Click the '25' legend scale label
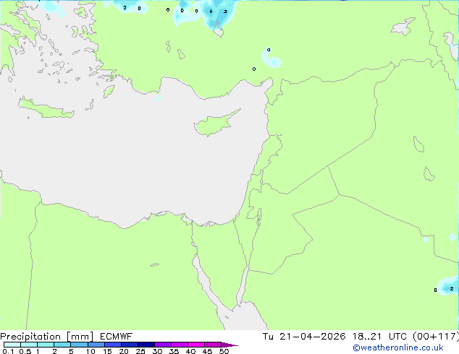 [x=140, y=351]
